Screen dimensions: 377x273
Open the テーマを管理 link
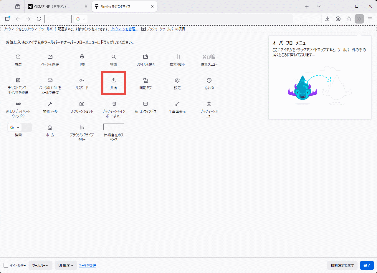click(87, 265)
